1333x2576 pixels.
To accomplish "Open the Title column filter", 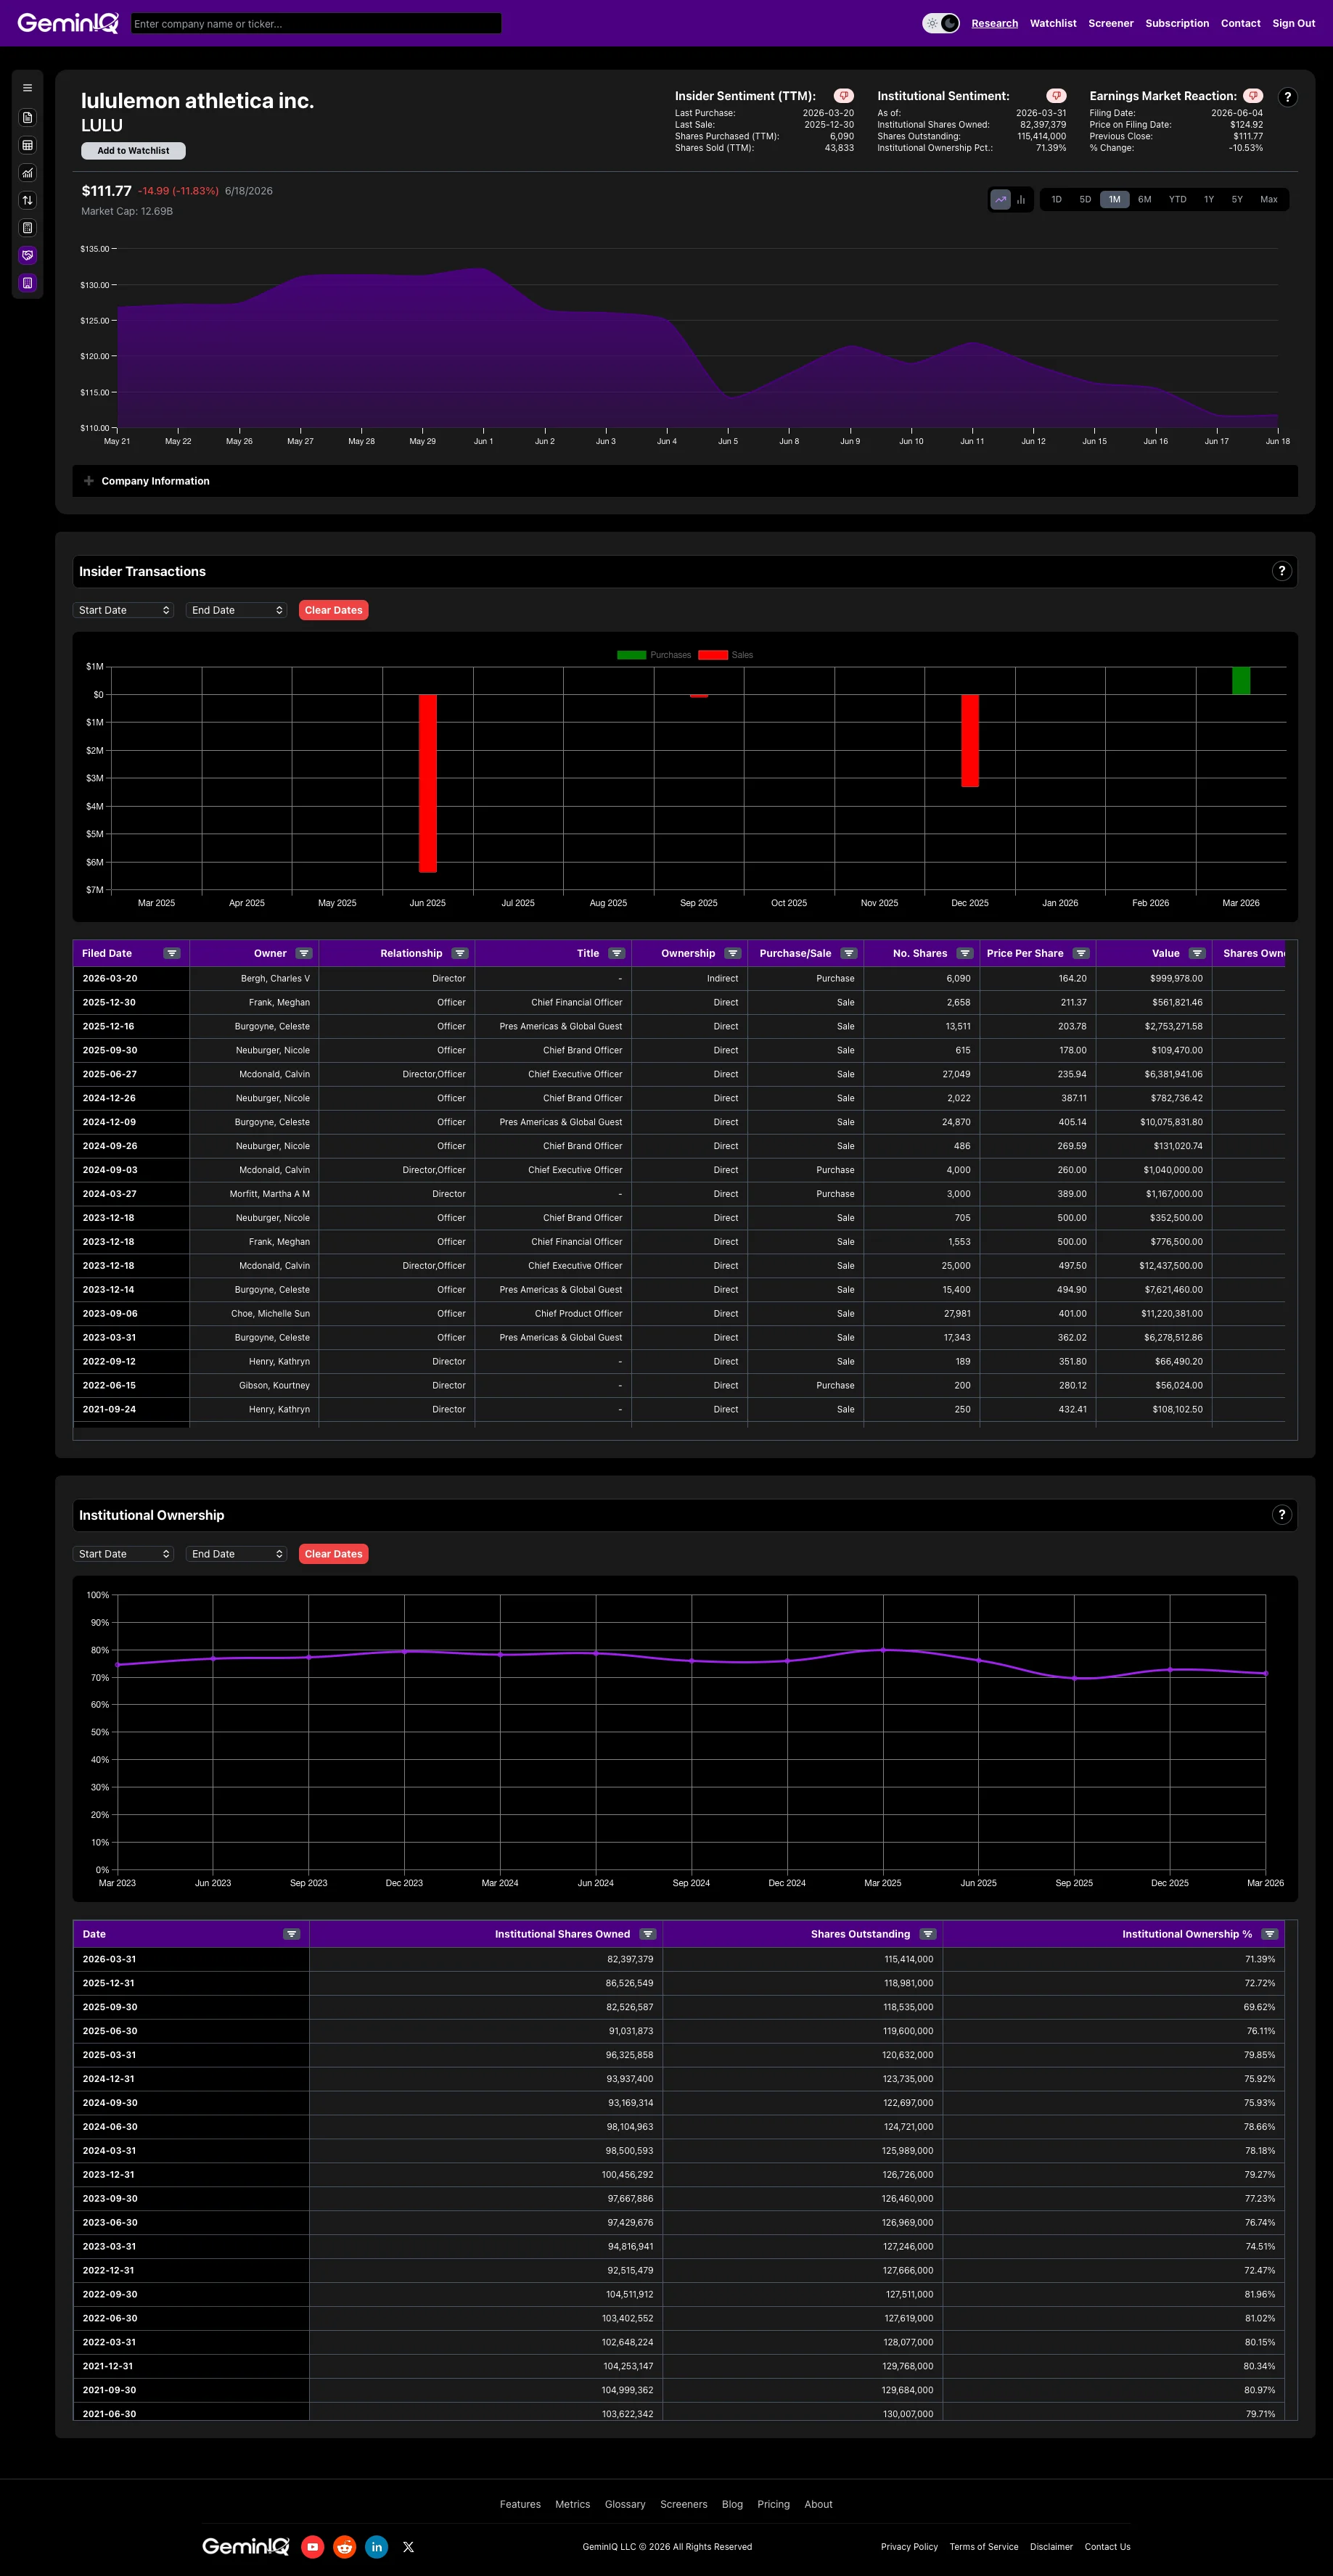I will coord(617,953).
